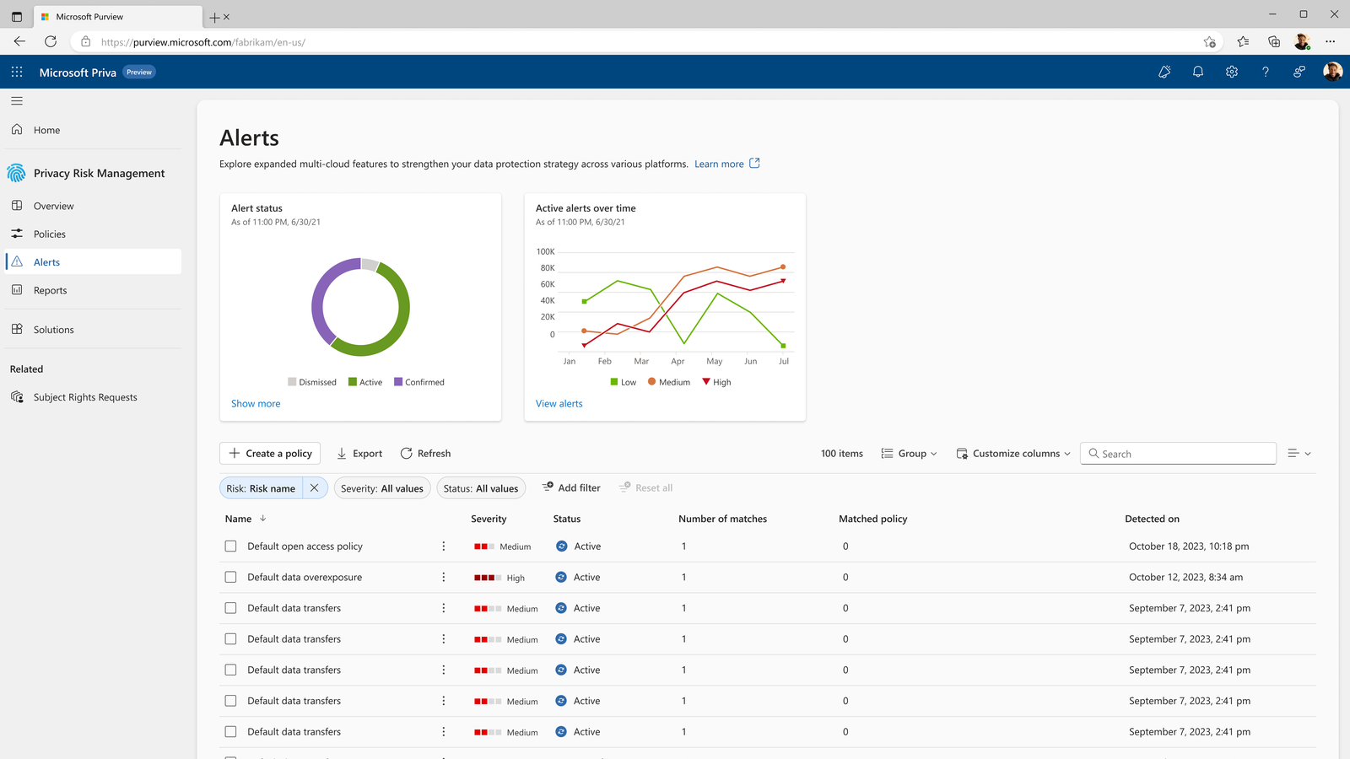Click the help question mark icon
This screenshot has width=1350, height=759.
(1266, 72)
